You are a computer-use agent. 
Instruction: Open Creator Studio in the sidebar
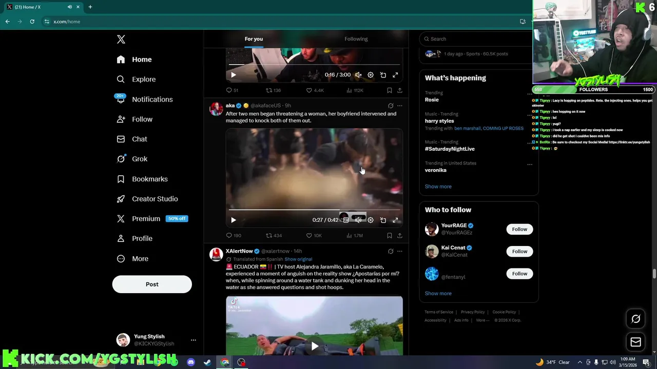click(147, 199)
